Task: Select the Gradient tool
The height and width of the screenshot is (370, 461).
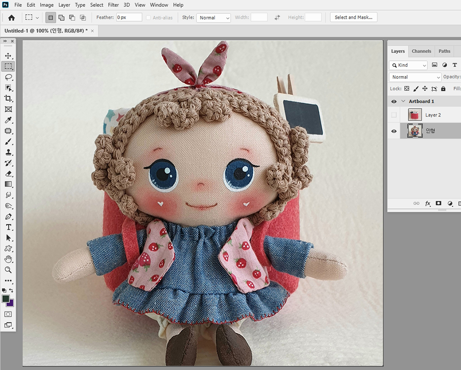Action: 8,184
